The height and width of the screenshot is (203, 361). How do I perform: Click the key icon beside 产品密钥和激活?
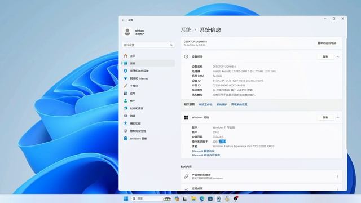(x=186, y=176)
